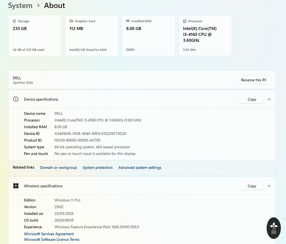This screenshot has height=244, width=286.
Task: Open Advanced system settings link
Action: (x=140, y=167)
